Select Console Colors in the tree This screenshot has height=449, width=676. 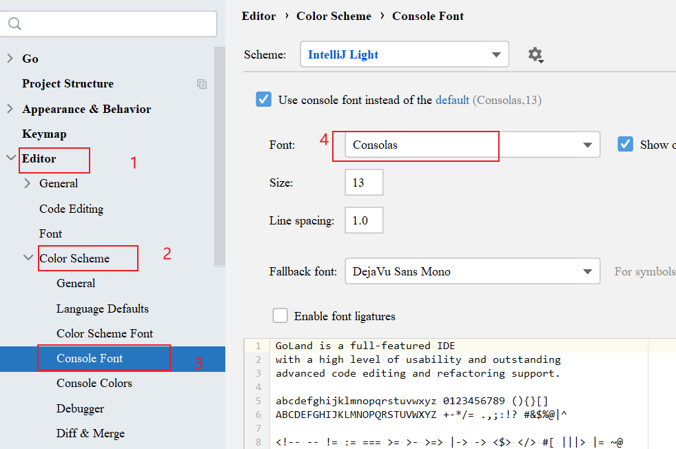pos(94,383)
